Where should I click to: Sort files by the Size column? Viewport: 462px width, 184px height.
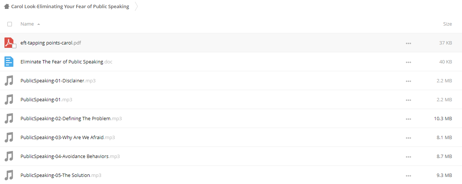click(x=448, y=24)
